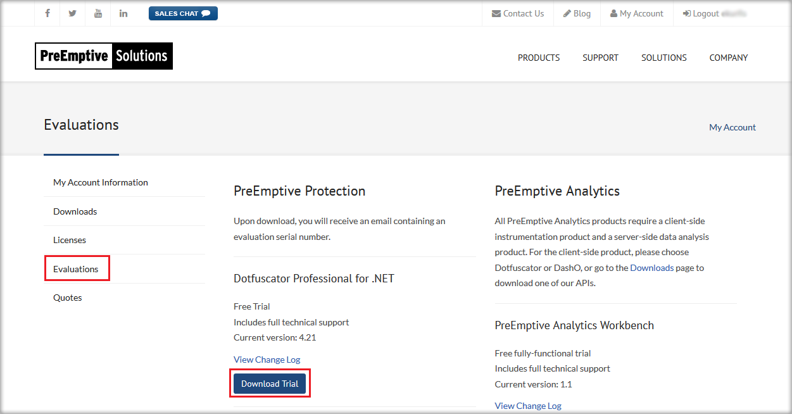Click the PreEmptive Solutions logo
Viewport: 792px width, 414px height.
104,56
